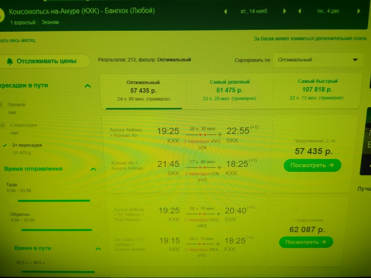Collapse the Время в пути section
Screen dimensions: 371x278
[98, 249]
